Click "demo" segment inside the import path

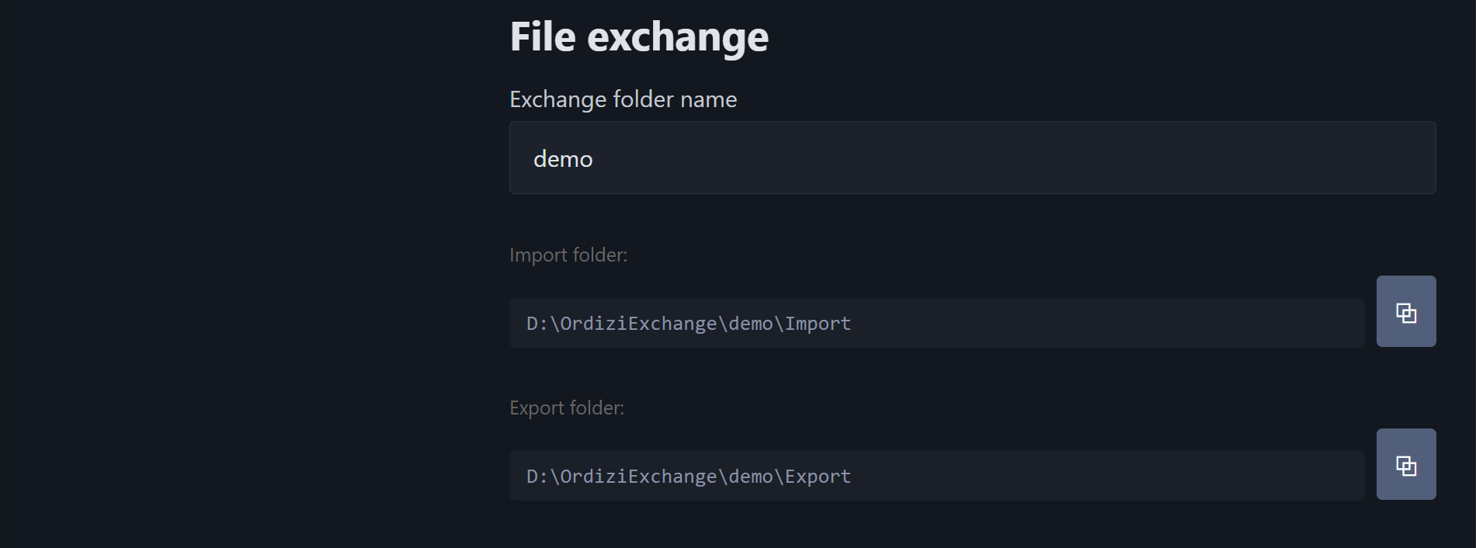click(750, 324)
